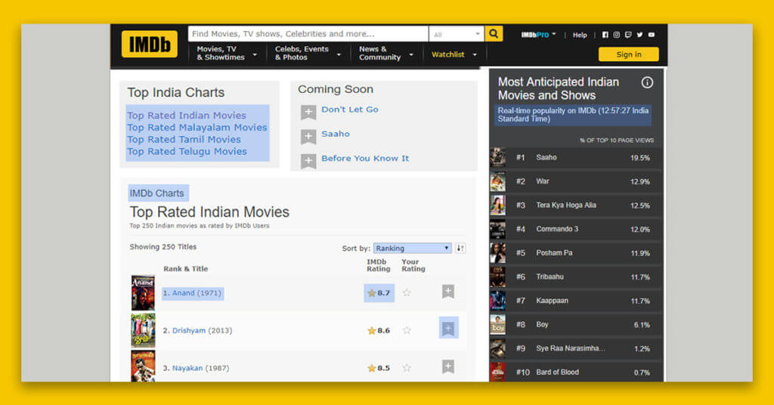Expand the IMDbPro dropdown

[538, 35]
